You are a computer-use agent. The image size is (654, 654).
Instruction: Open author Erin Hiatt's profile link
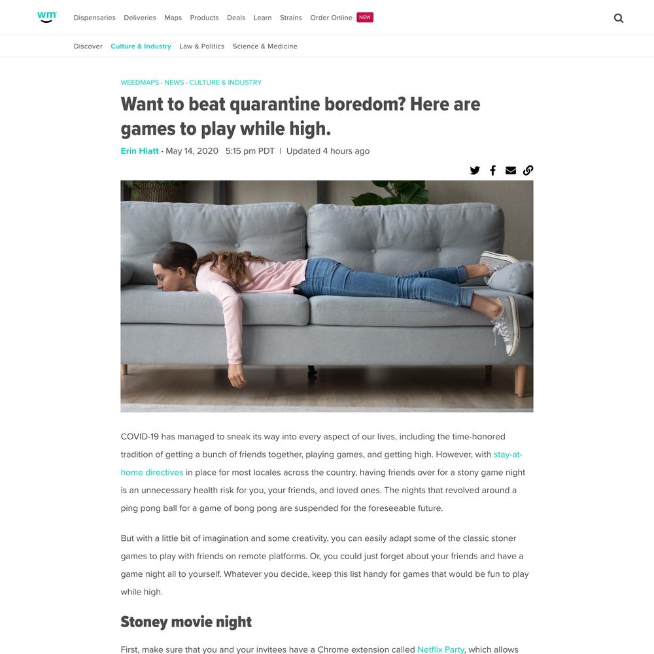[x=140, y=151]
